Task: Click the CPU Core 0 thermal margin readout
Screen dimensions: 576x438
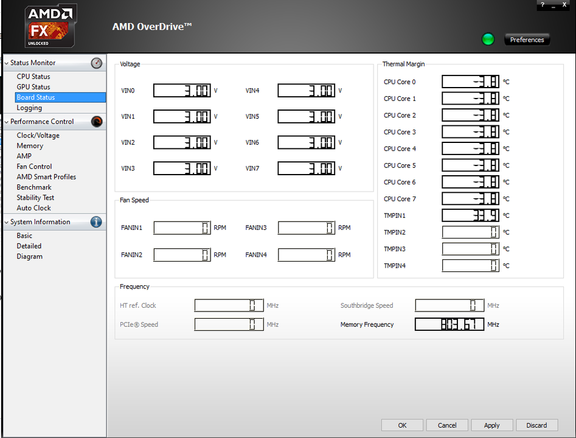Action: click(471, 82)
